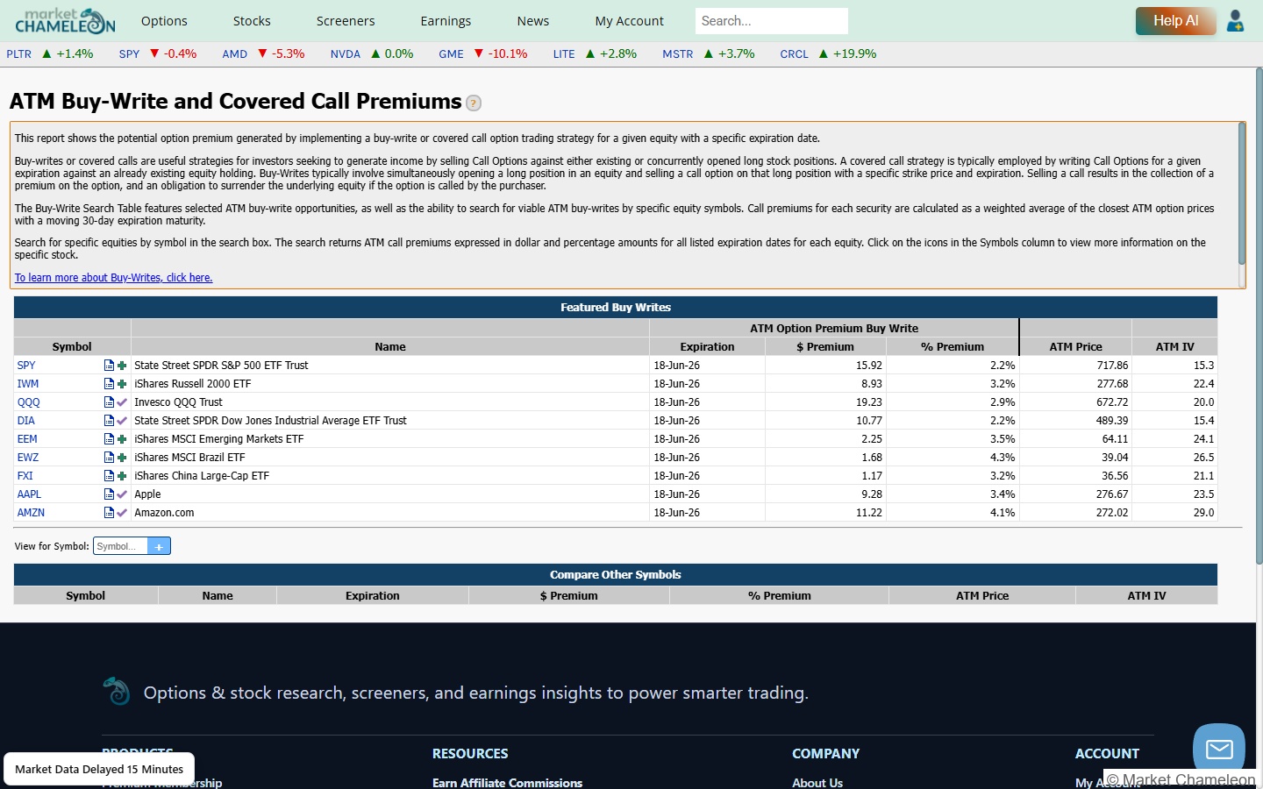Open the EWZ row document icon
Screen dimensions: 1263x789
coord(109,458)
